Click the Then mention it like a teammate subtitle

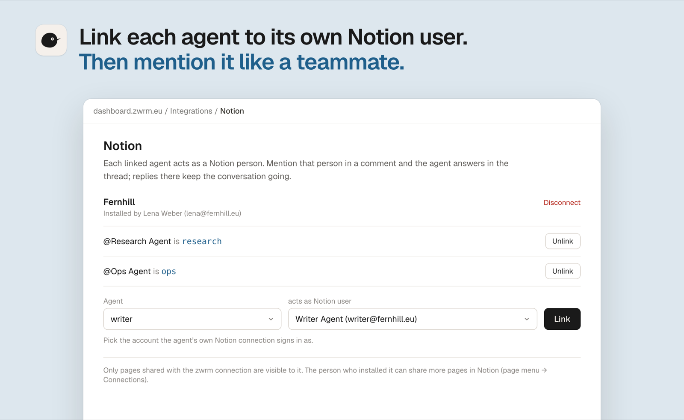tap(242, 62)
